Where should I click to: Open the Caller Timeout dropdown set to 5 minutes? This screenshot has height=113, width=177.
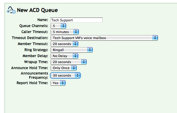click(x=65, y=32)
